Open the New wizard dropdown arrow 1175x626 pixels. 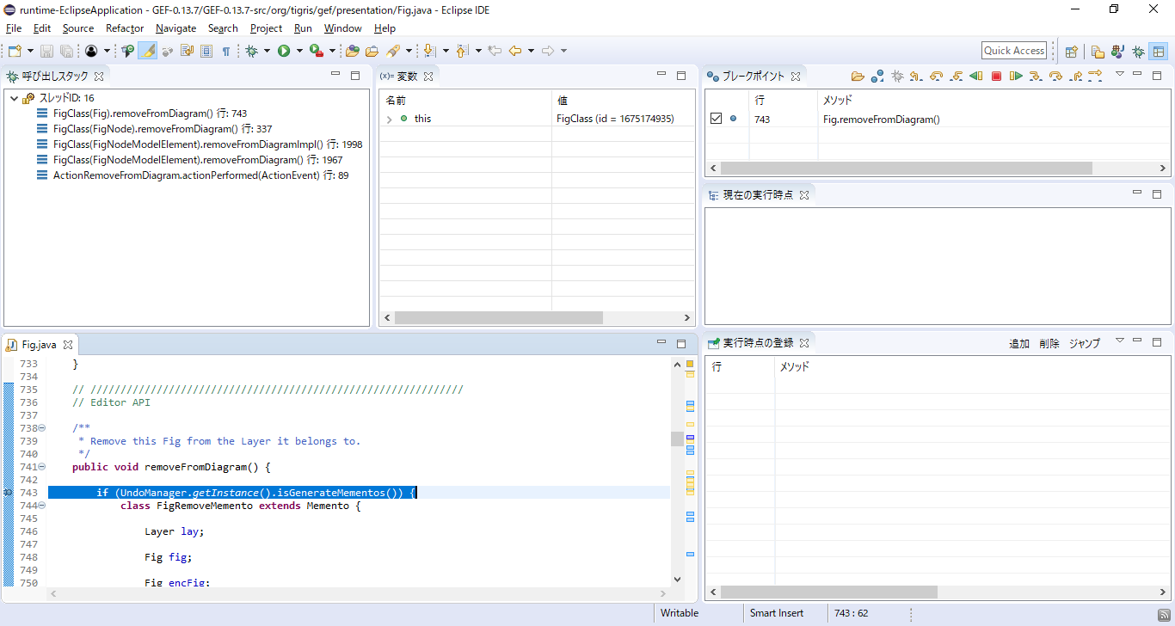tap(30, 51)
